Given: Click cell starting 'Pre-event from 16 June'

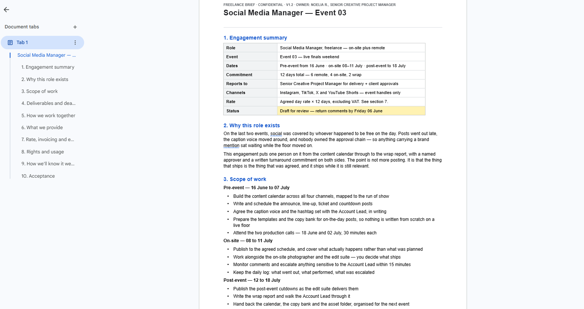Looking at the screenshot, I should tap(351, 66).
